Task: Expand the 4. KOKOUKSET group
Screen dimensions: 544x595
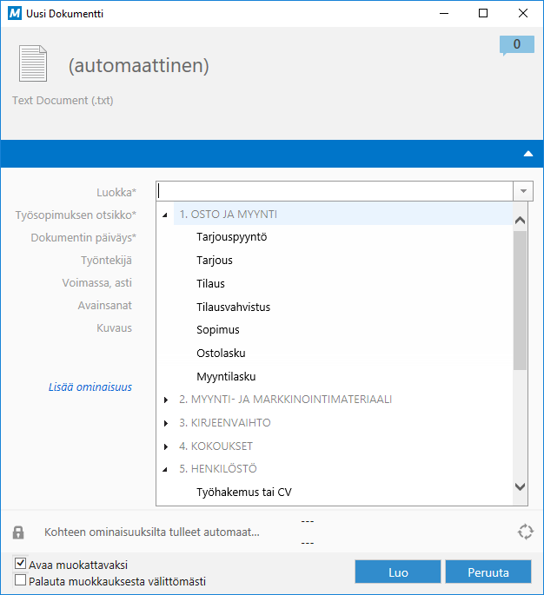Action: point(166,446)
